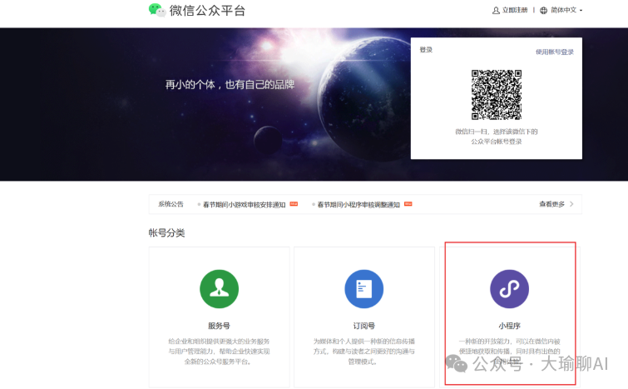Click the 服务号 card title

[x=219, y=326]
